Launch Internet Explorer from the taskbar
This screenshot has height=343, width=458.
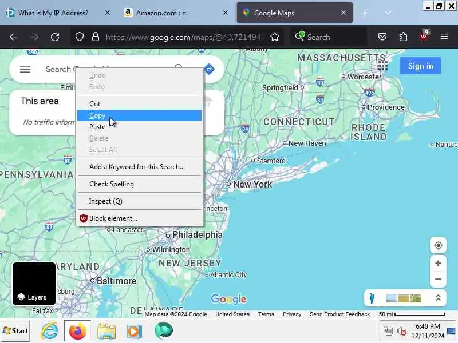(x=49, y=331)
